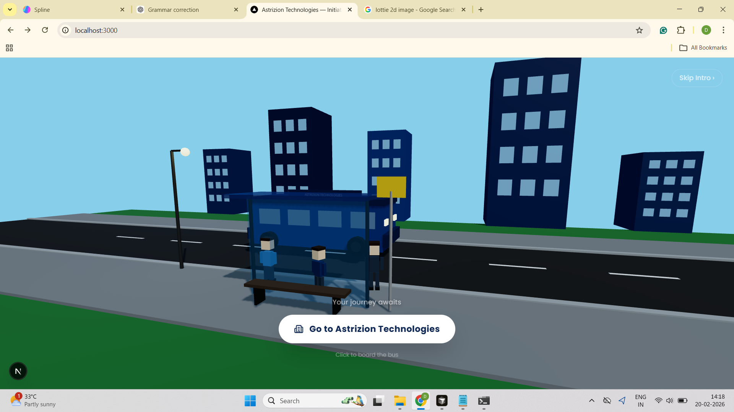Open Chrome three-dot menu
Viewport: 734px width, 412px height.
(x=723, y=30)
